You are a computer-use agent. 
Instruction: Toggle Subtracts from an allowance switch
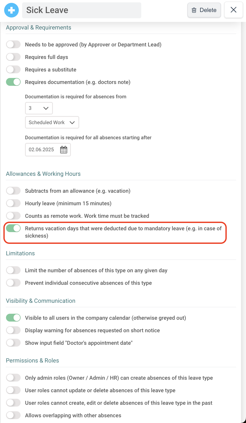tap(13, 191)
